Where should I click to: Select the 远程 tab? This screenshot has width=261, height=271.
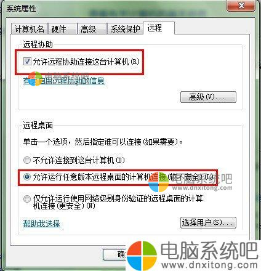coord(159,28)
